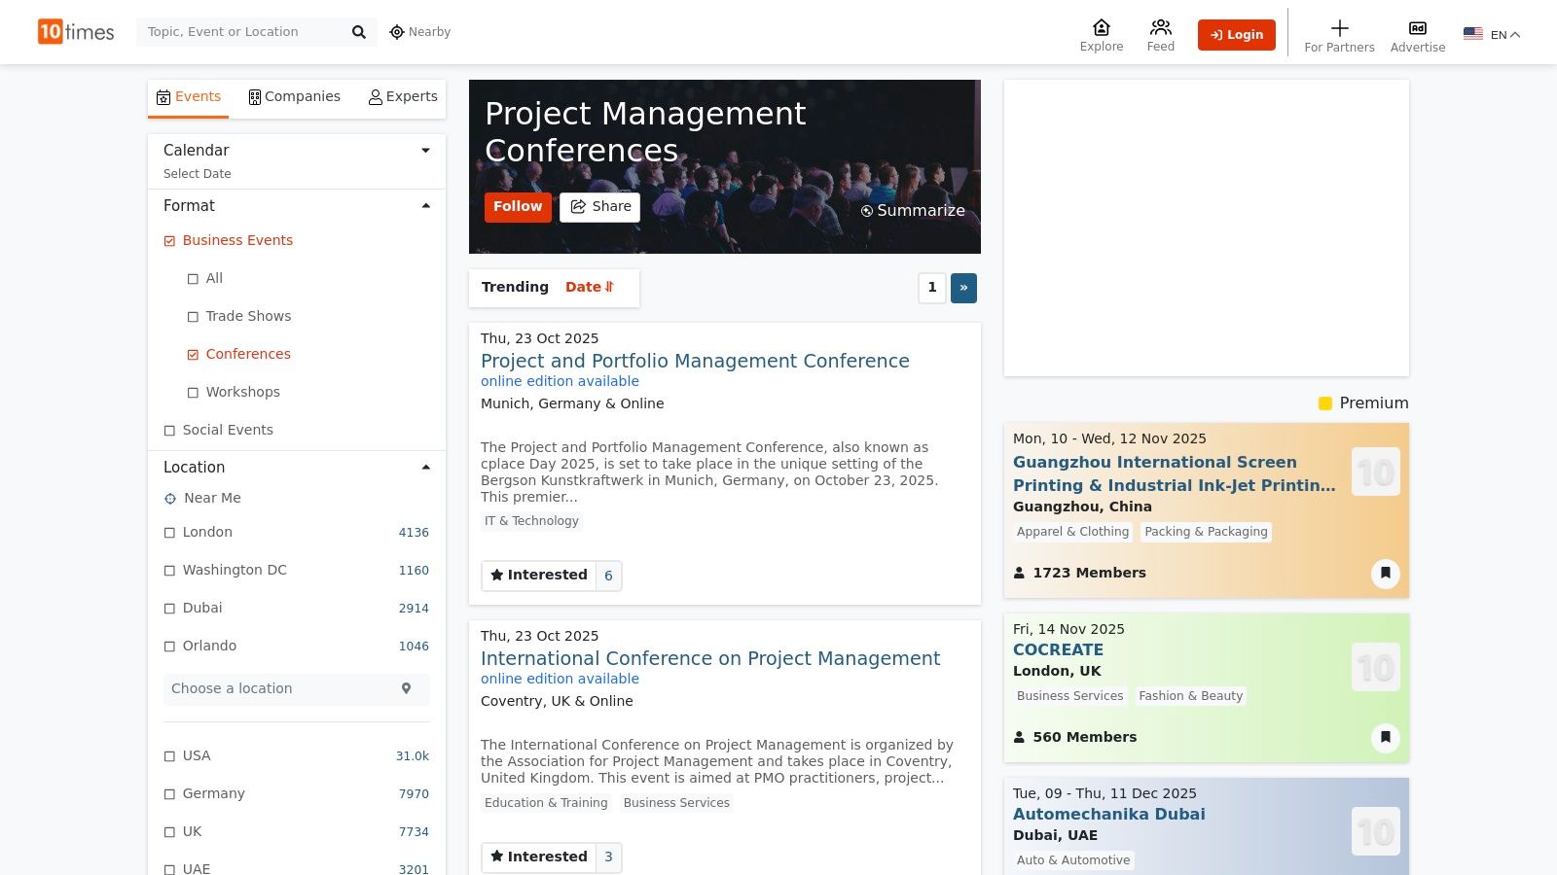Image resolution: width=1557 pixels, height=875 pixels.
Task: Bookmark the COCREATE event
Action: 1385,737
